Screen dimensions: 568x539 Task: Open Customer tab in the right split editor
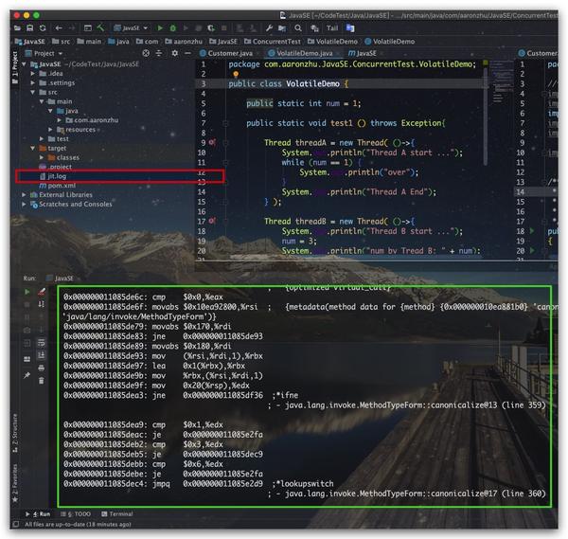(x=539, y=53)
